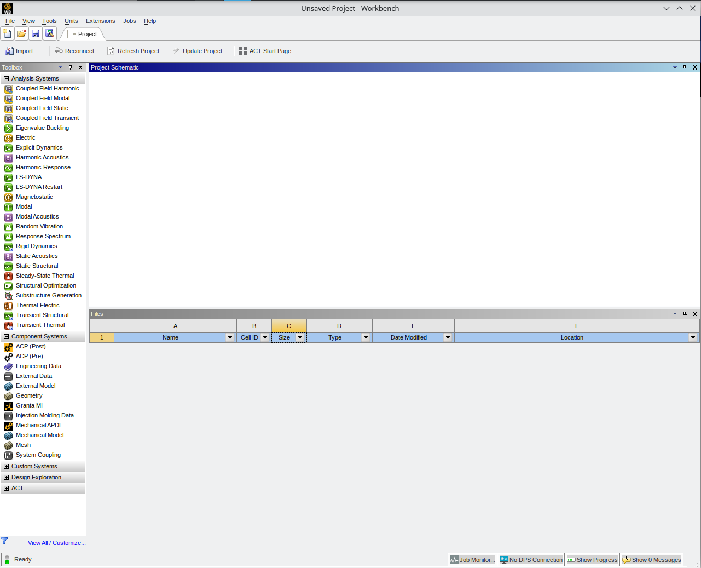701x568 pixels.
Task: Click the Open project folder icon
Action: tap(21, 33)
